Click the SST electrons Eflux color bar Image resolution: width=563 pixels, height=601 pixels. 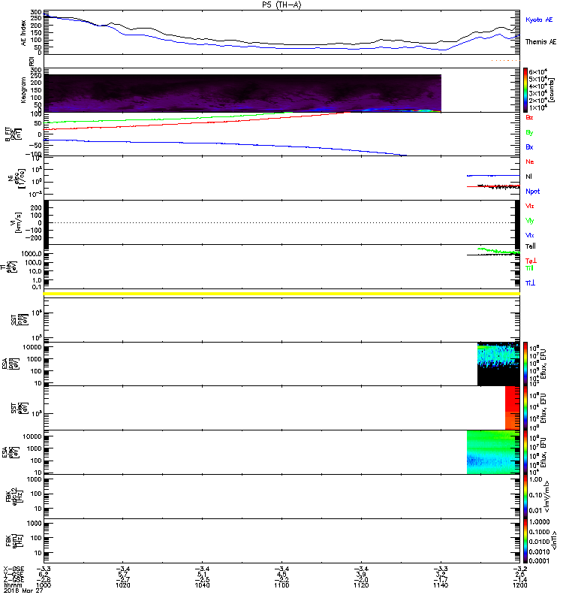(525, 408)
